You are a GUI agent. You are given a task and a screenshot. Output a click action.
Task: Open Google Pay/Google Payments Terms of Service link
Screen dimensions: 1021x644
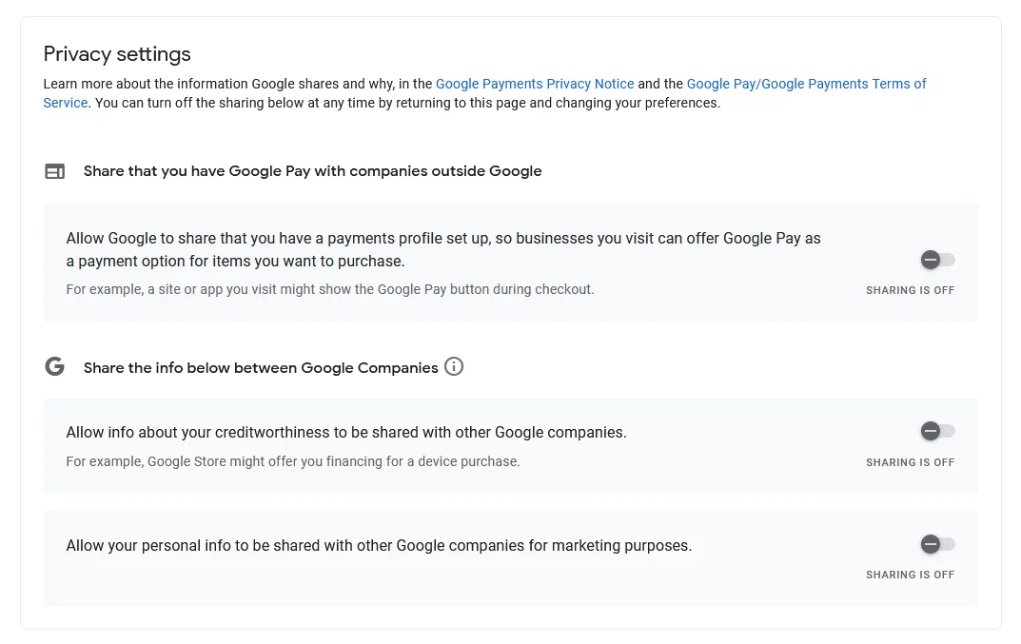click(806, 84)
